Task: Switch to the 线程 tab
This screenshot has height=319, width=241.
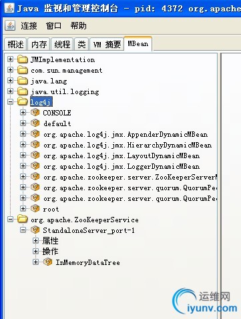Action: 62,44
